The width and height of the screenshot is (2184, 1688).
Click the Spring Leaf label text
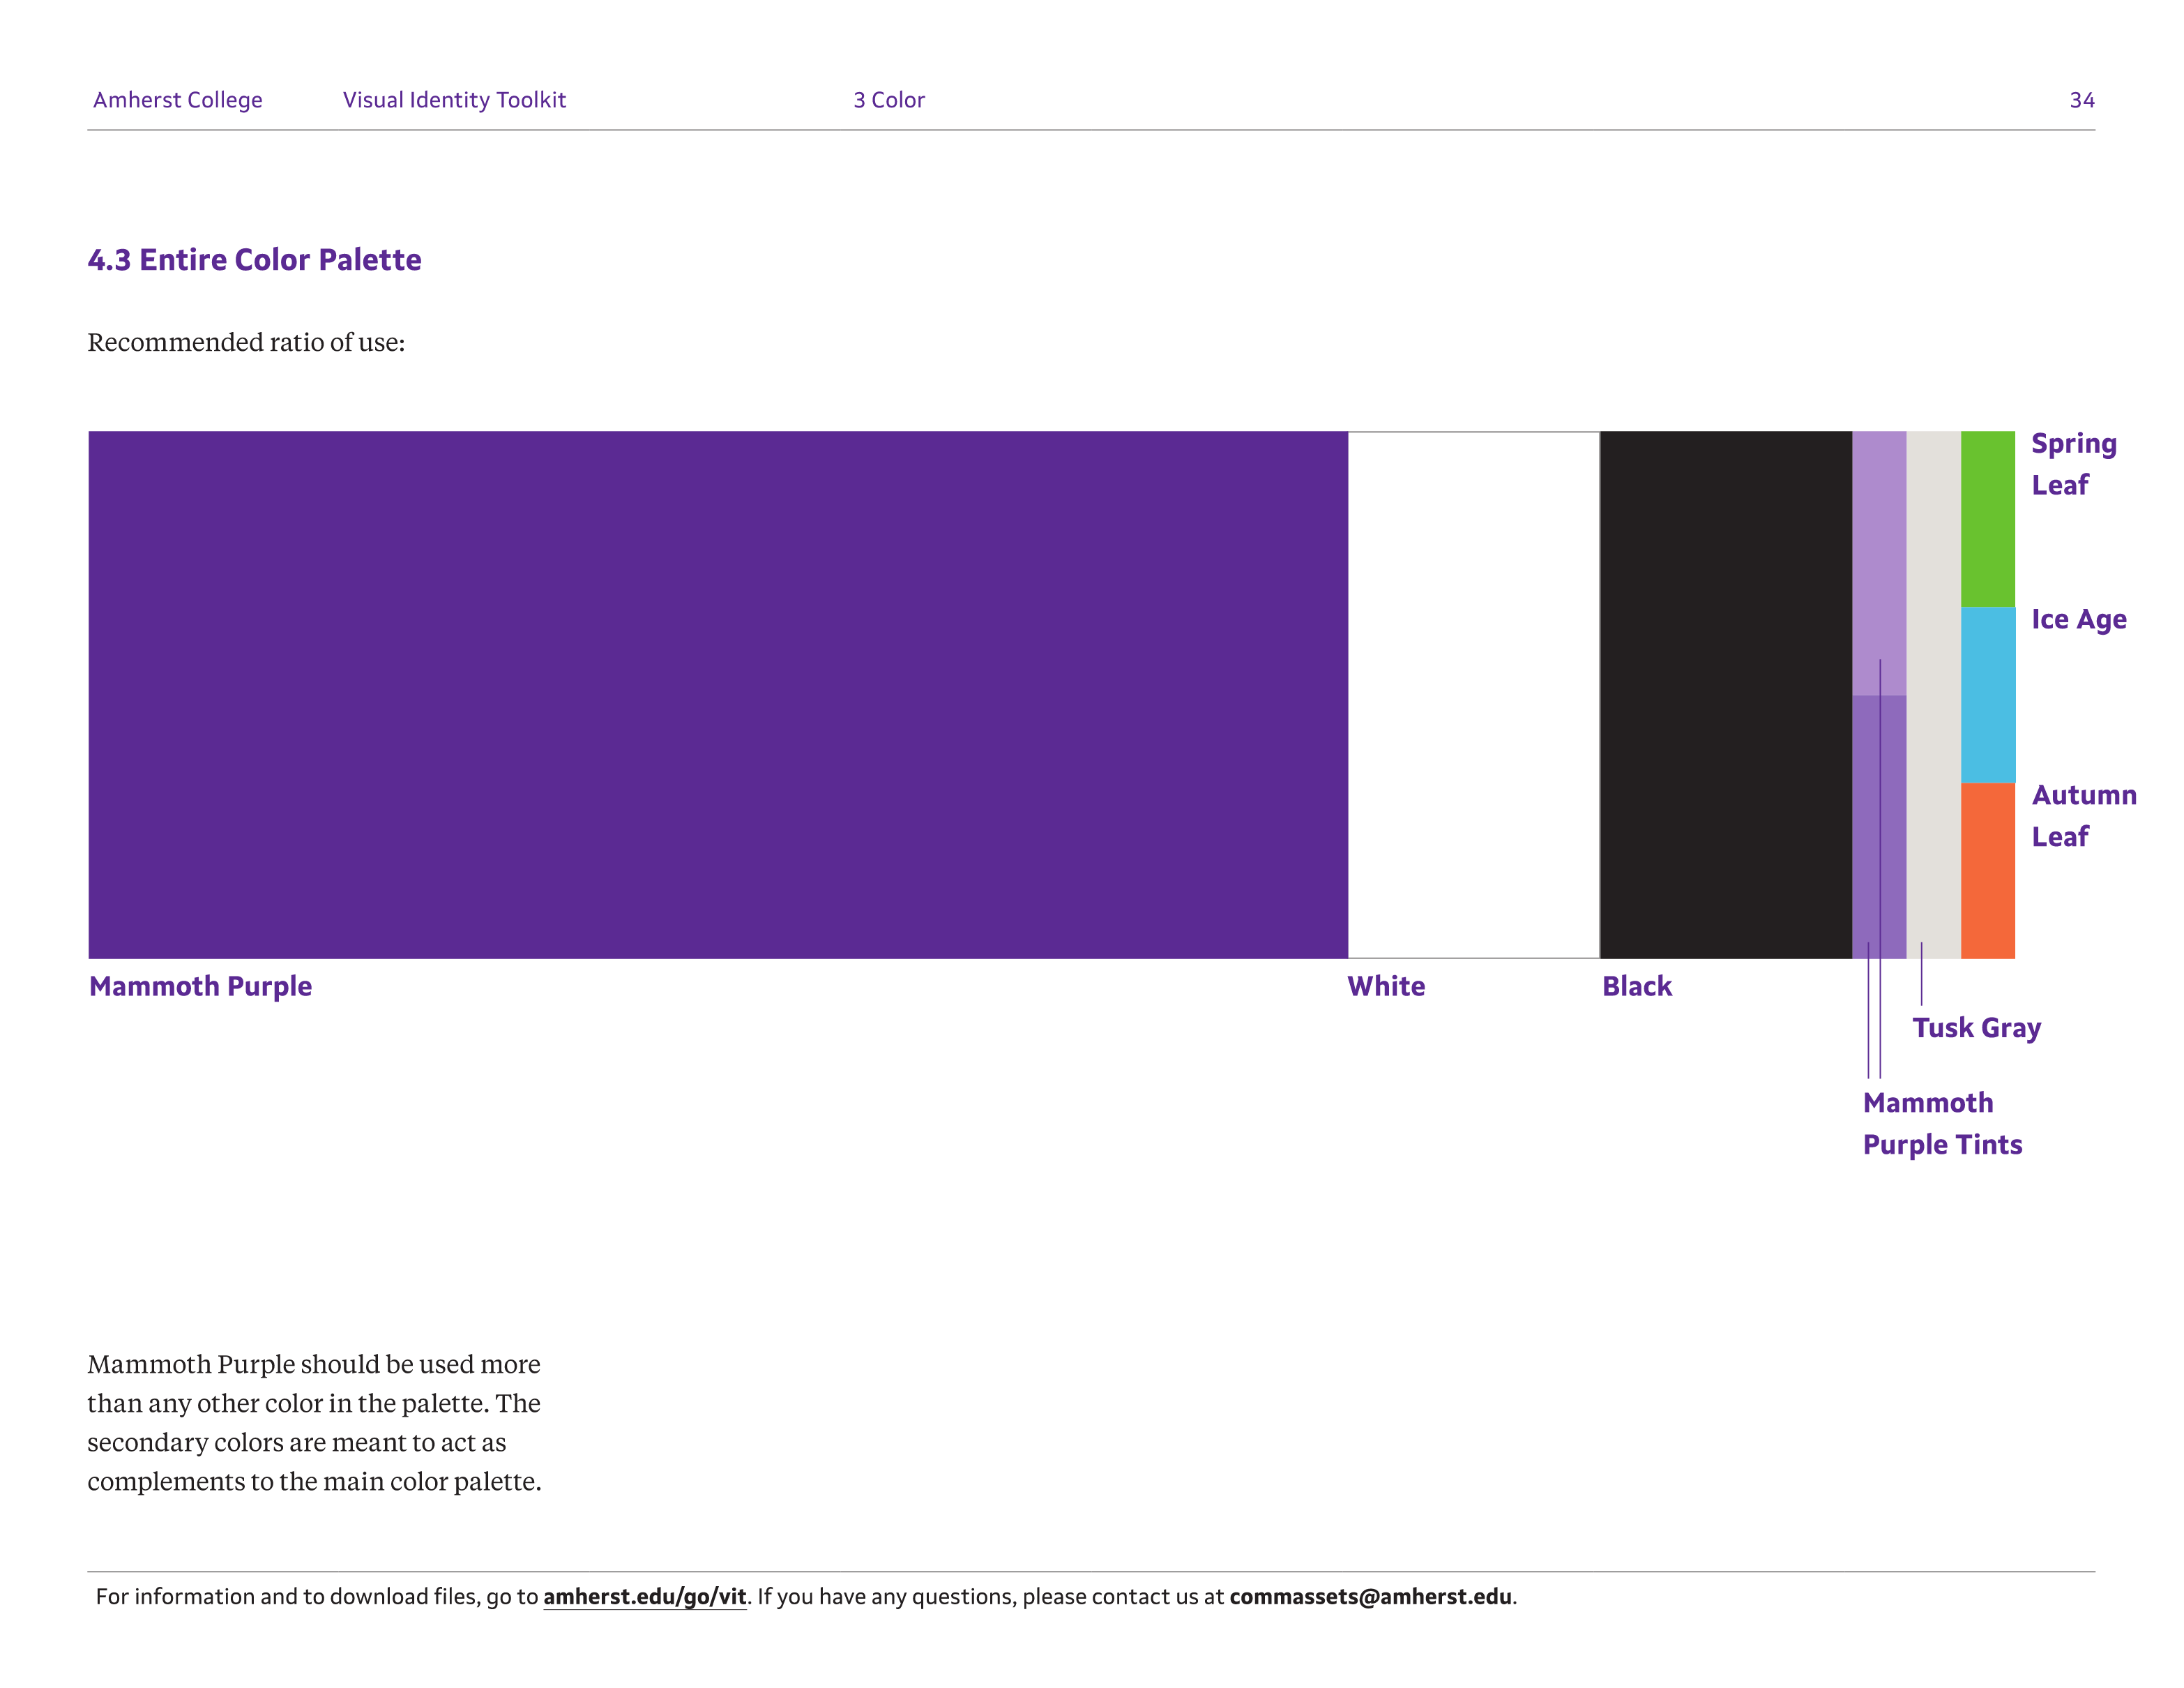(2073, 464)
